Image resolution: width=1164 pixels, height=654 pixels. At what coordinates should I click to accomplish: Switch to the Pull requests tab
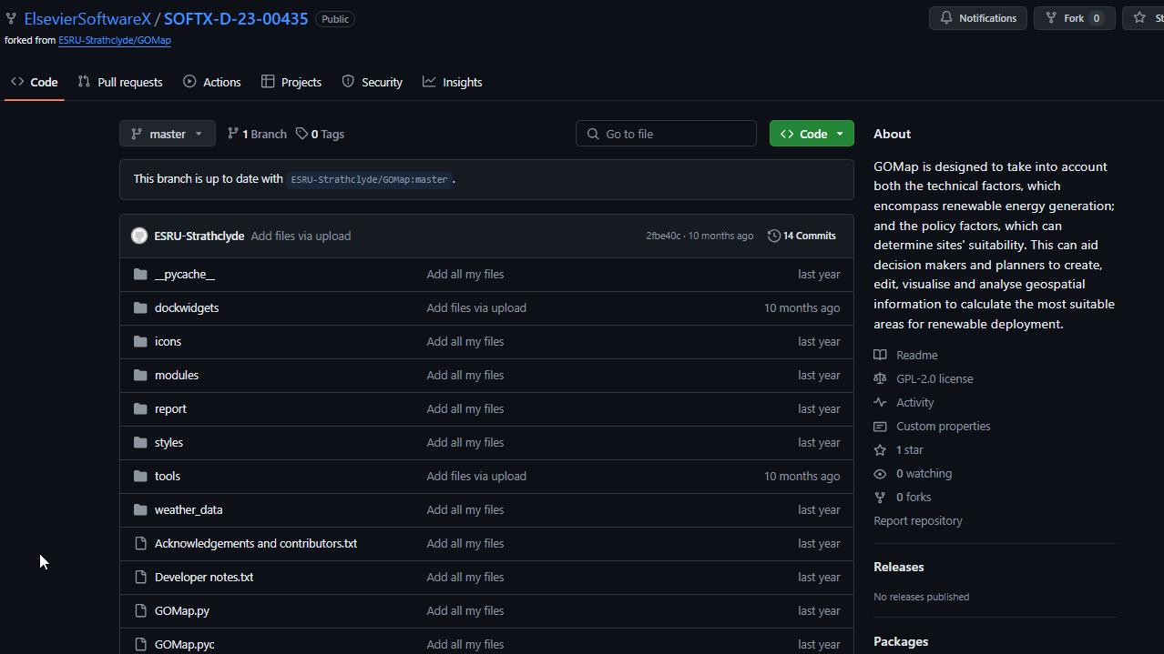tap(120, 82)
